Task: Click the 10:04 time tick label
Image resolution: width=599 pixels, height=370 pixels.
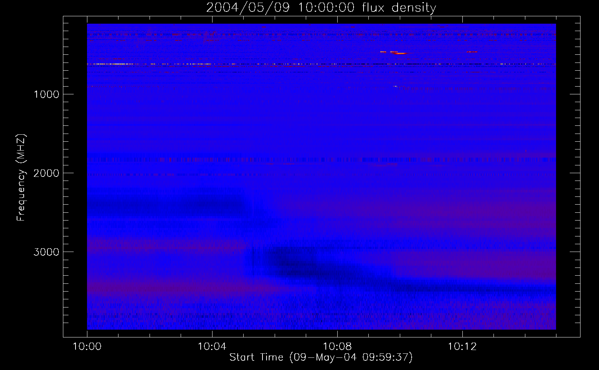Action: tap(212, 347)
